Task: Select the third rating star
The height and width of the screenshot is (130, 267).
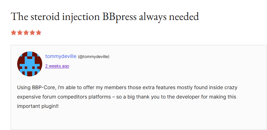Action: click(26, 32)
